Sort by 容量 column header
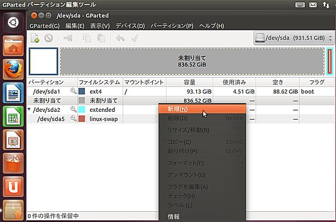This screenshot has width=336, height=222. 189,82
